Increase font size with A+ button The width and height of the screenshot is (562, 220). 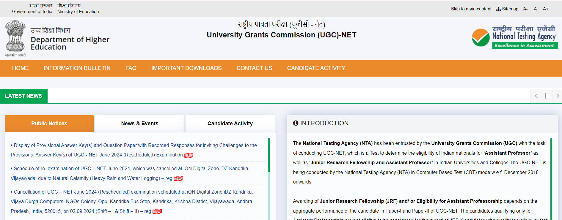point(546,9)
